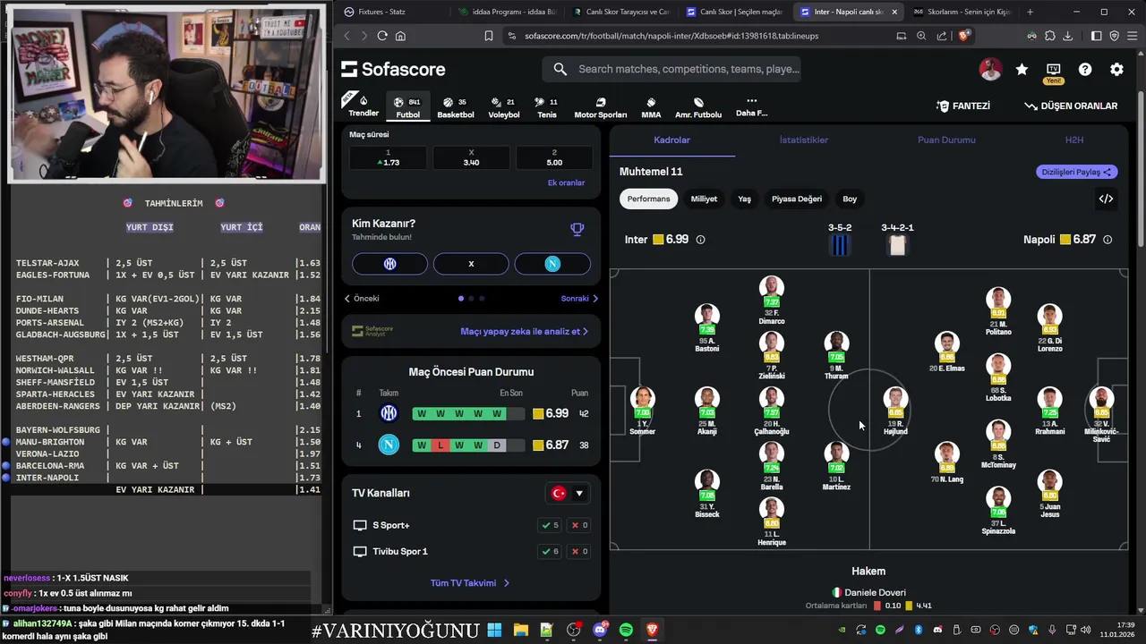Select the 5.00 away win odds
Screen dimensions: 1146x644
point(554,157)
